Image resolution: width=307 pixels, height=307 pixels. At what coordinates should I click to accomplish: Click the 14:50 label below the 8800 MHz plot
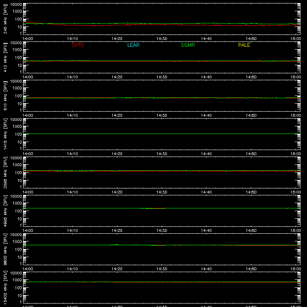point(251,269)
